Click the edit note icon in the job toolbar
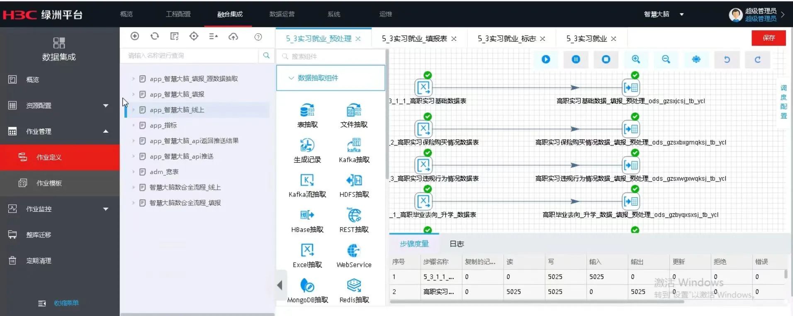Image resolution: width=793 pixels, height=316 pixels. pyautogui.click(x=175, y=36)
